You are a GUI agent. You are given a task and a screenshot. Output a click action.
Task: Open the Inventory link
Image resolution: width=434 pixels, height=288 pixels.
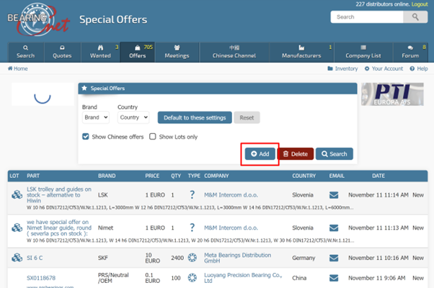coord(342,68)
